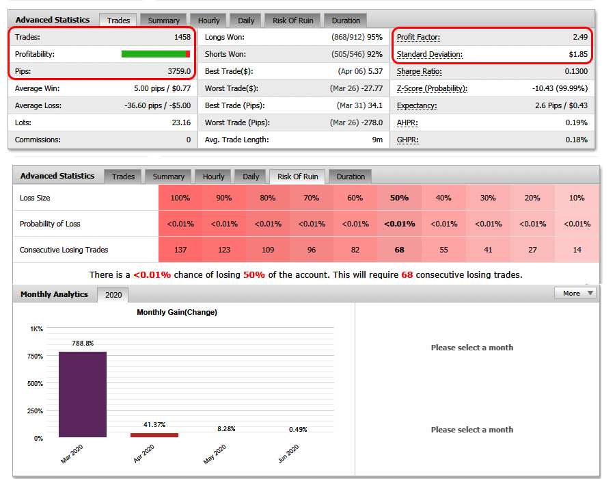Click the purple Mar 2020 gain bar
The width and height of the screenshot is (615, 479).
83,394
